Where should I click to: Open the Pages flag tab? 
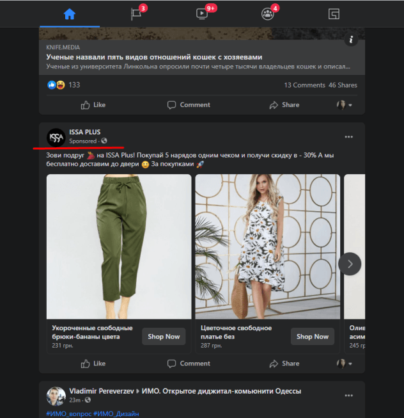click(136, 13)
